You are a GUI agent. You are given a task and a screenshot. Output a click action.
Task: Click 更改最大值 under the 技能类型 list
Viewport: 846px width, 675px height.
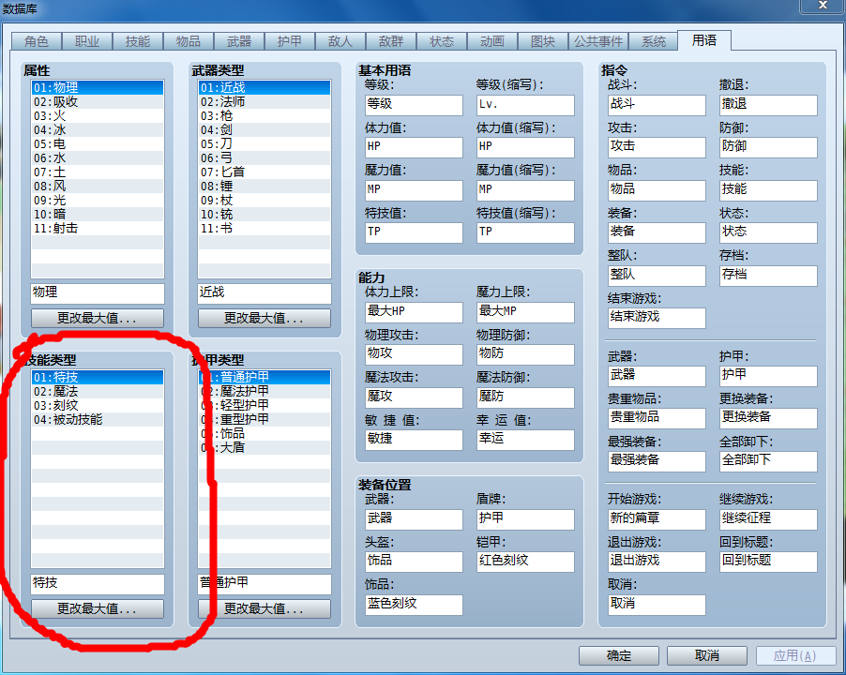coord(98,608)
